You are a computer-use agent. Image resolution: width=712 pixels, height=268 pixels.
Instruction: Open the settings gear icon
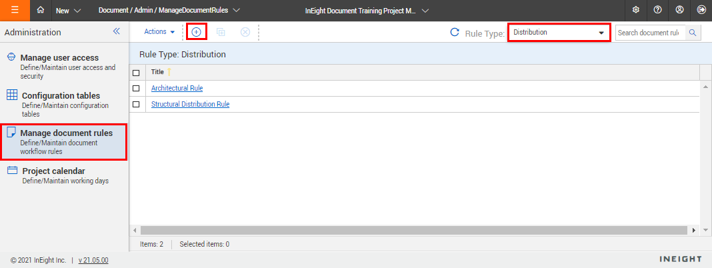point(636,10)
